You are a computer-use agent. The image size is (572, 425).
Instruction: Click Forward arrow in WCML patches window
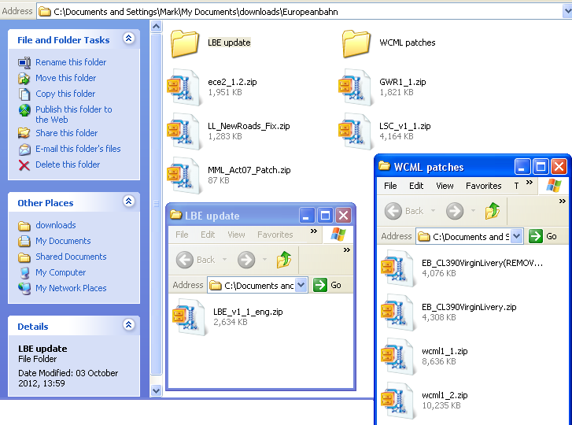tap(455, 211)
